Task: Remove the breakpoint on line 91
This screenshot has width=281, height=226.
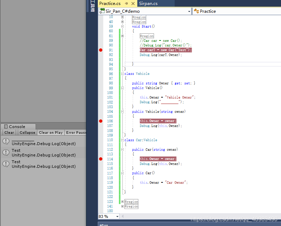Action: (x=101, y=50)
